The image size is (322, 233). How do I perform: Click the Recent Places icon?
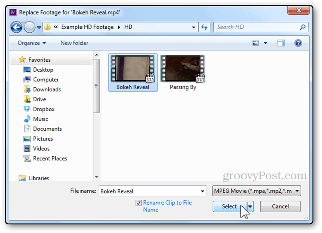[x=27, y=158]
